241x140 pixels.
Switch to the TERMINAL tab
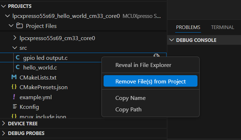coord(222,27)
